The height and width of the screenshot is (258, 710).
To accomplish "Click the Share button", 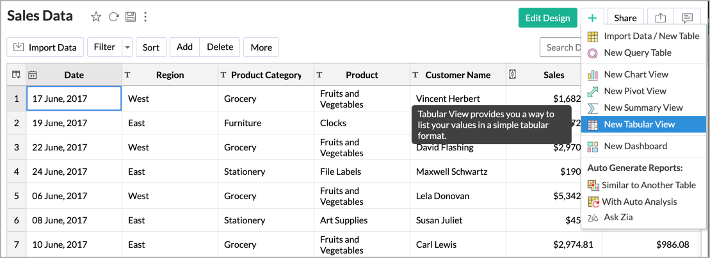I will 625,18.
